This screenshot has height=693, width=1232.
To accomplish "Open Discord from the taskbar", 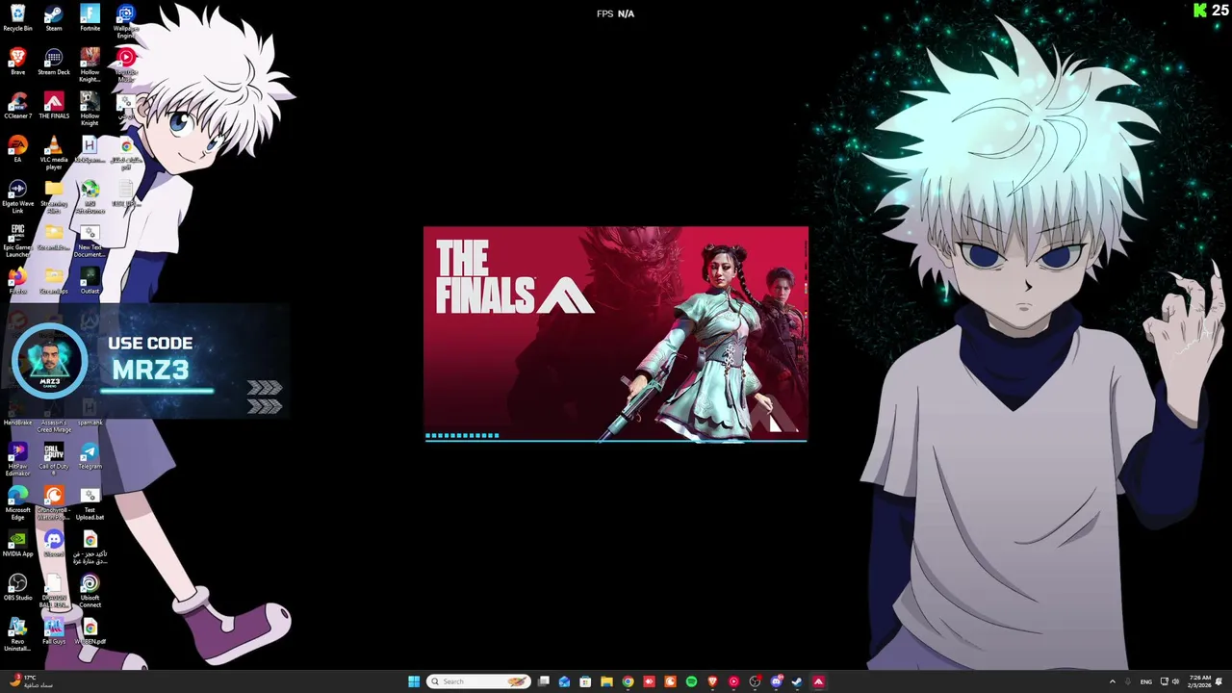I will (776, 681).
